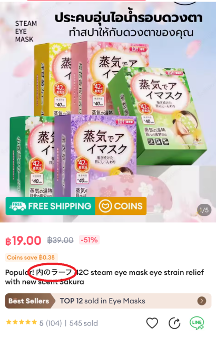Click the Best Sellers label
The image size is (216, 337).
click(x=28, y=301)
